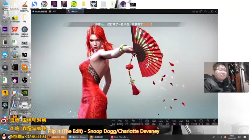The height and width of the screenshot is (140, 249).
Task: Open the Douyu streaming companion taskbar item
Action: click(x=99, y=137)
